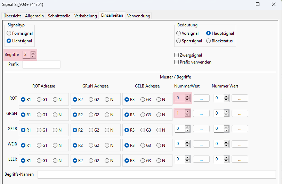Select G1 in GRüN row ROT Adresse
The width and height of the screenshot is (282, 184).
point(39,115)
